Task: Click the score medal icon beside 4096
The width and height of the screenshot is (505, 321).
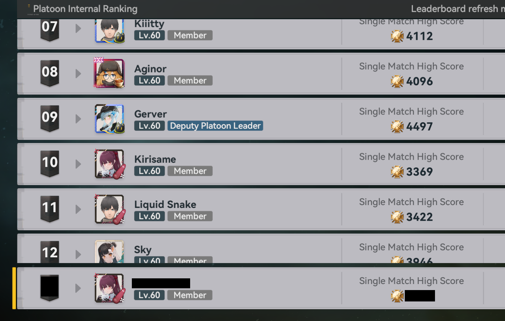Action: (397, 81)
